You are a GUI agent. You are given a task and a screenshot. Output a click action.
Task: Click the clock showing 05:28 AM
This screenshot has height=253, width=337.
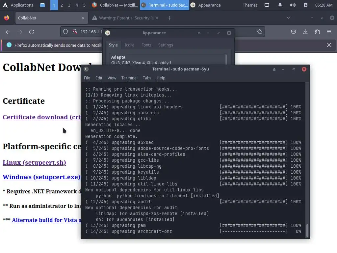tap(324, 5)
